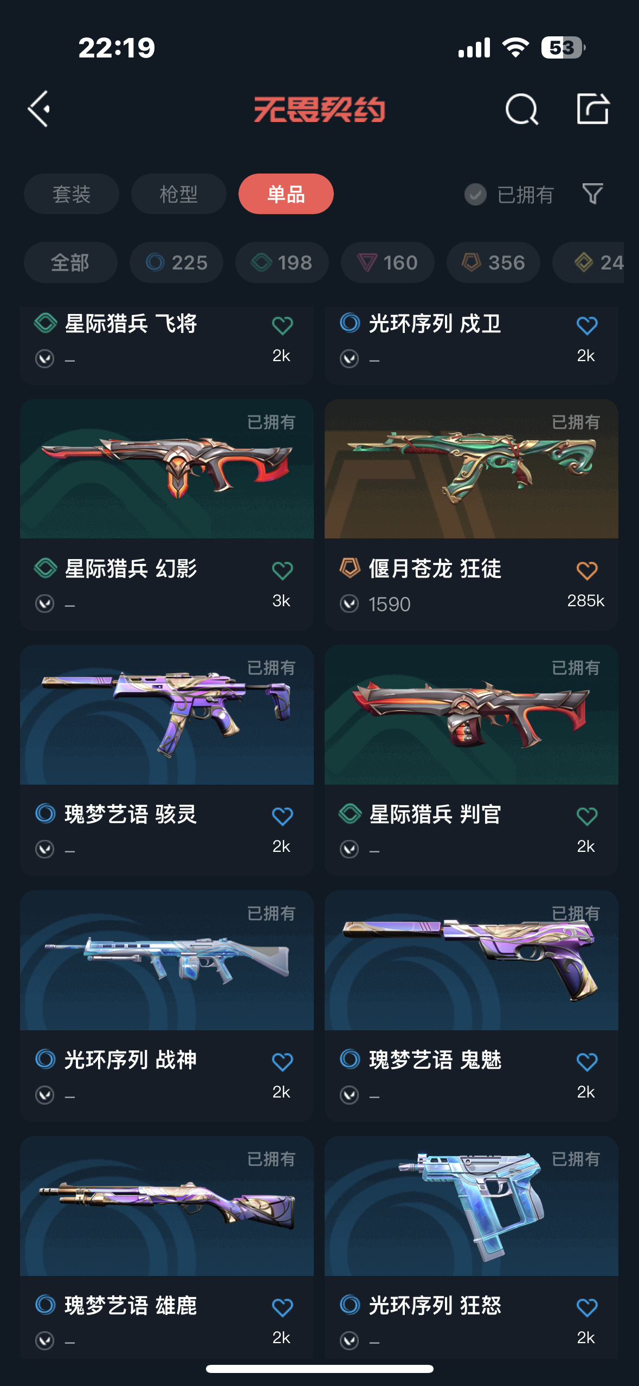Open the filter funnel icon
639x1386 pixels.
pyautogui.click(x=592, y=194)
